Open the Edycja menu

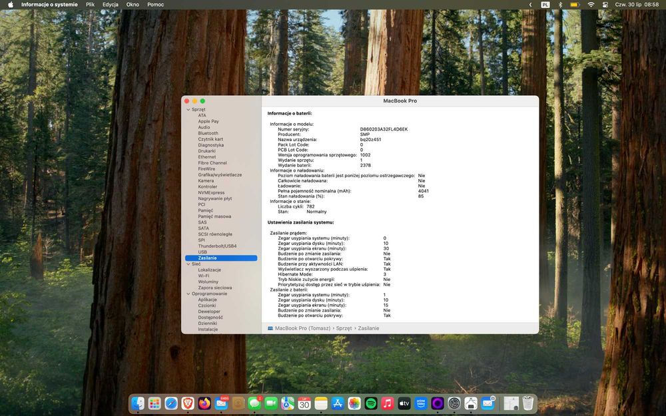click(111, 5)
